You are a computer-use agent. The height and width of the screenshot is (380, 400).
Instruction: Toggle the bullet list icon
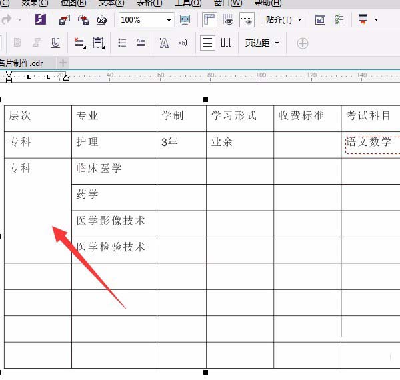[122, 43]
